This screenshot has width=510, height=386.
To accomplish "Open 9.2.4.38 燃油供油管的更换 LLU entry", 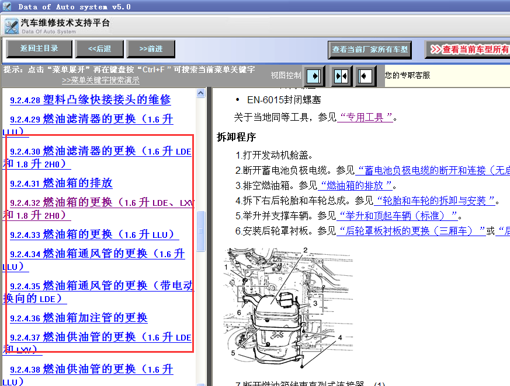I will (88, 376).
